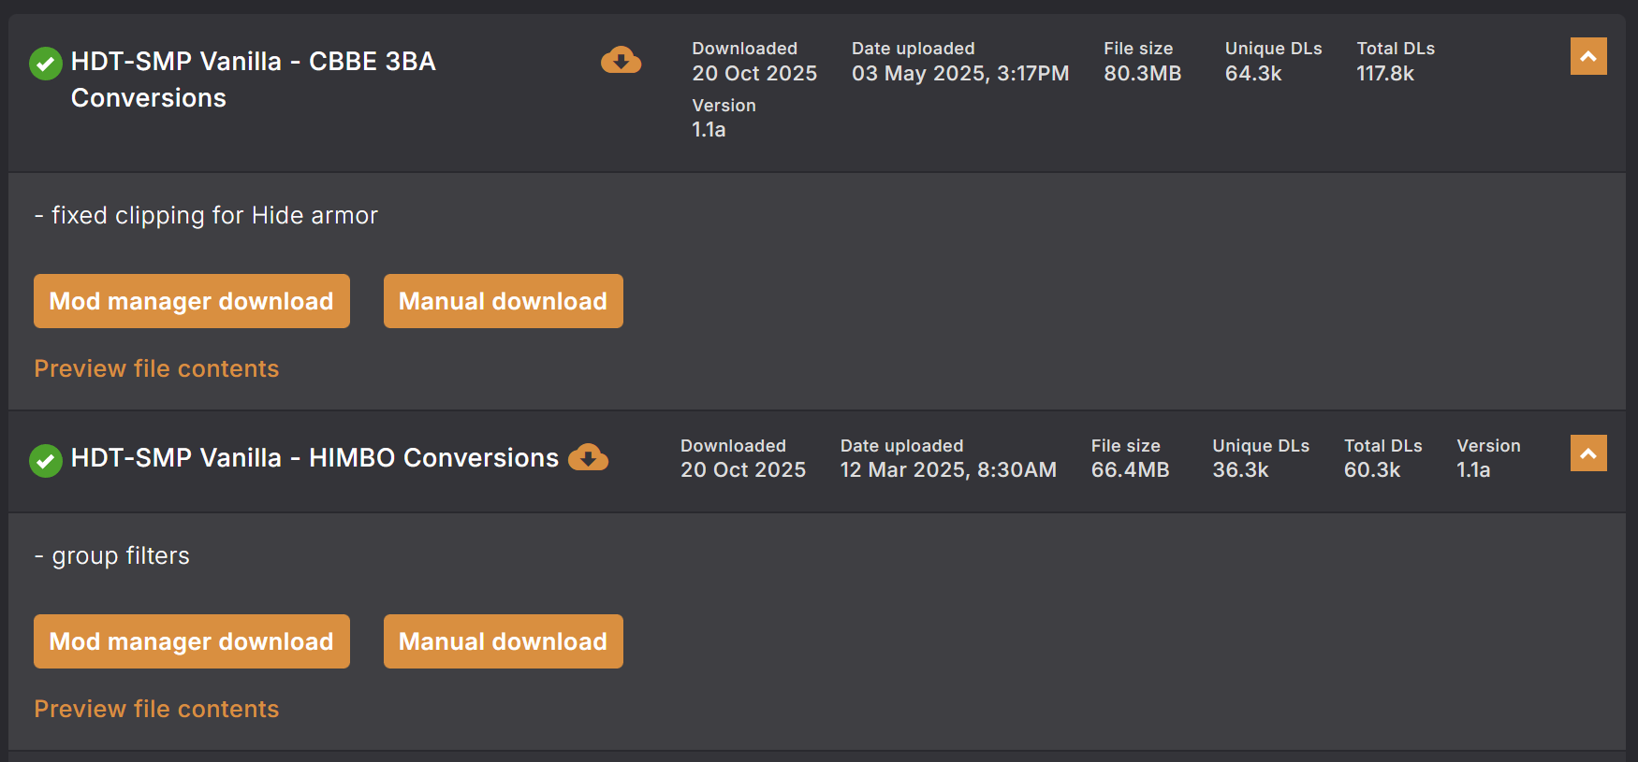Click the green checkmark beside HIMBO Conversions

pyautogui.click(x=46, y=460)
